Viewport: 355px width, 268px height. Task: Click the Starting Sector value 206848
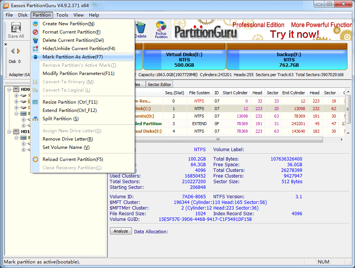click(x=197, y=187)
